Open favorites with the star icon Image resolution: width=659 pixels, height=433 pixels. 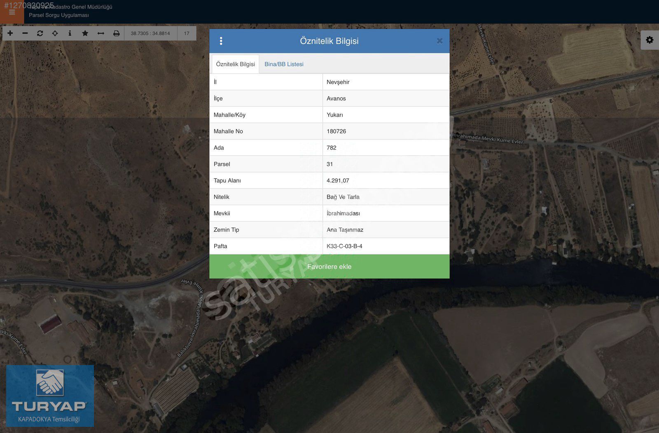coord(85,33)
